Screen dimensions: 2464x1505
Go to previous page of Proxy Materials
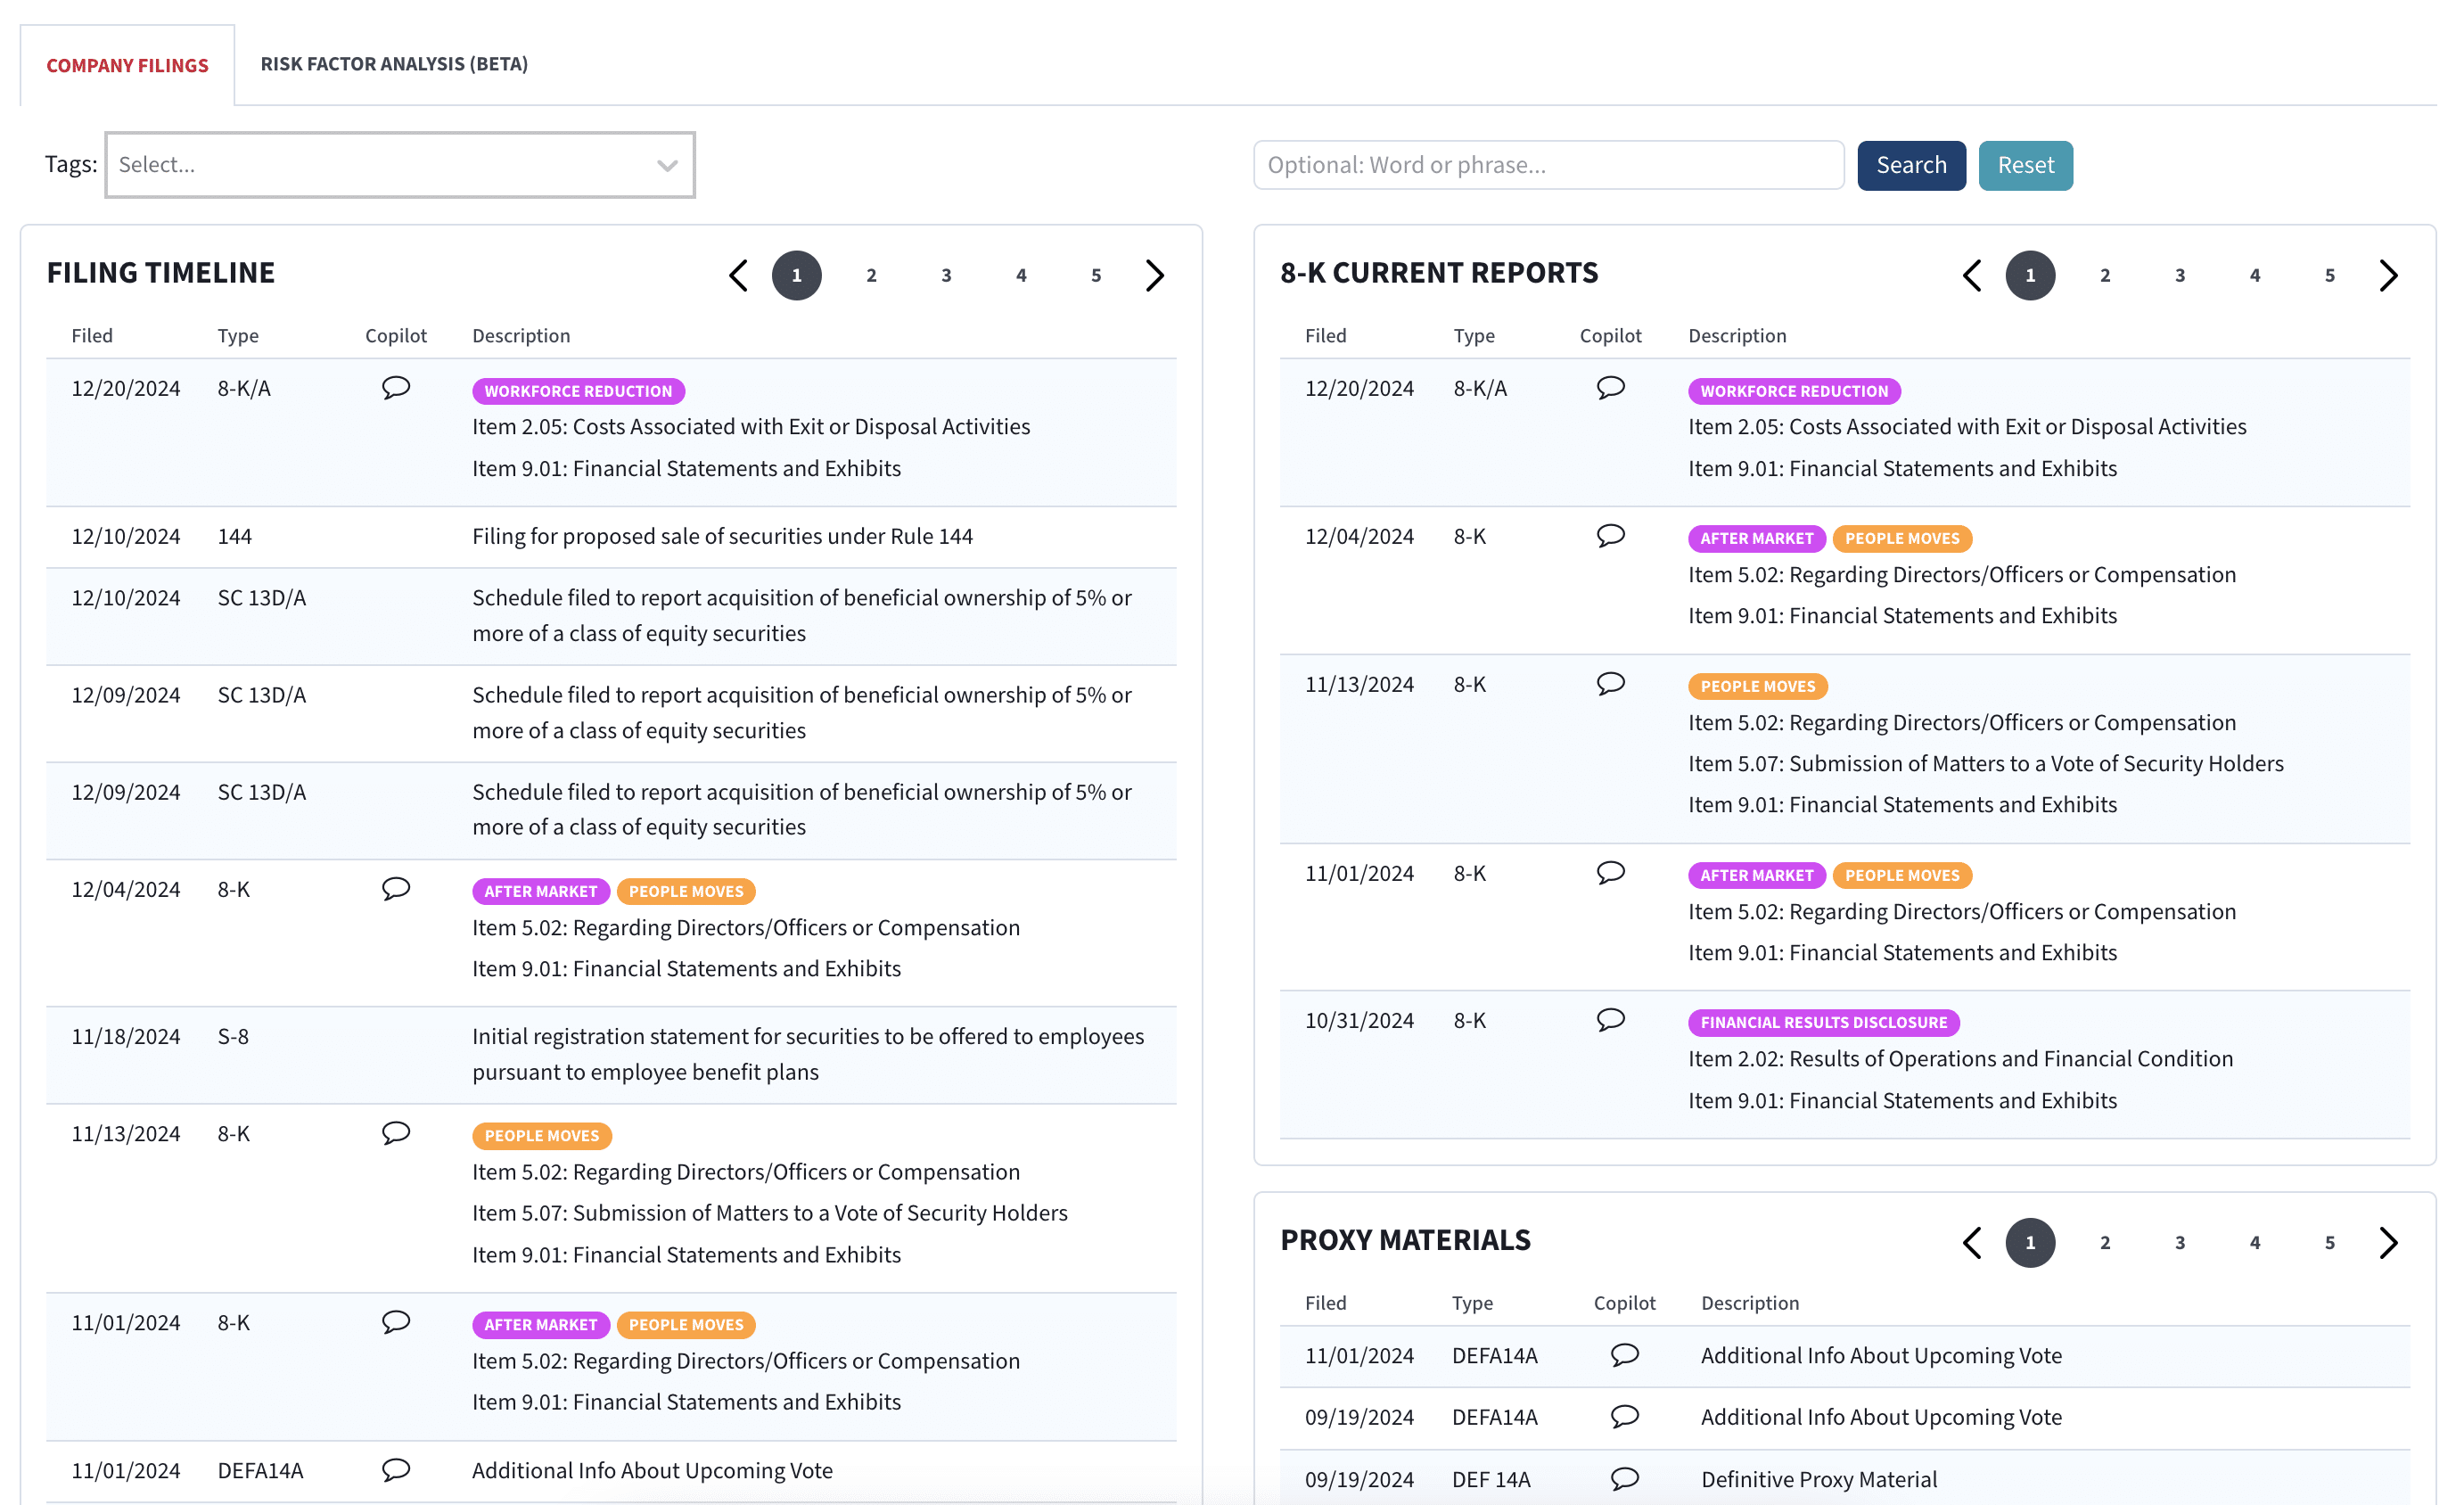(x=1972, y=1242)
